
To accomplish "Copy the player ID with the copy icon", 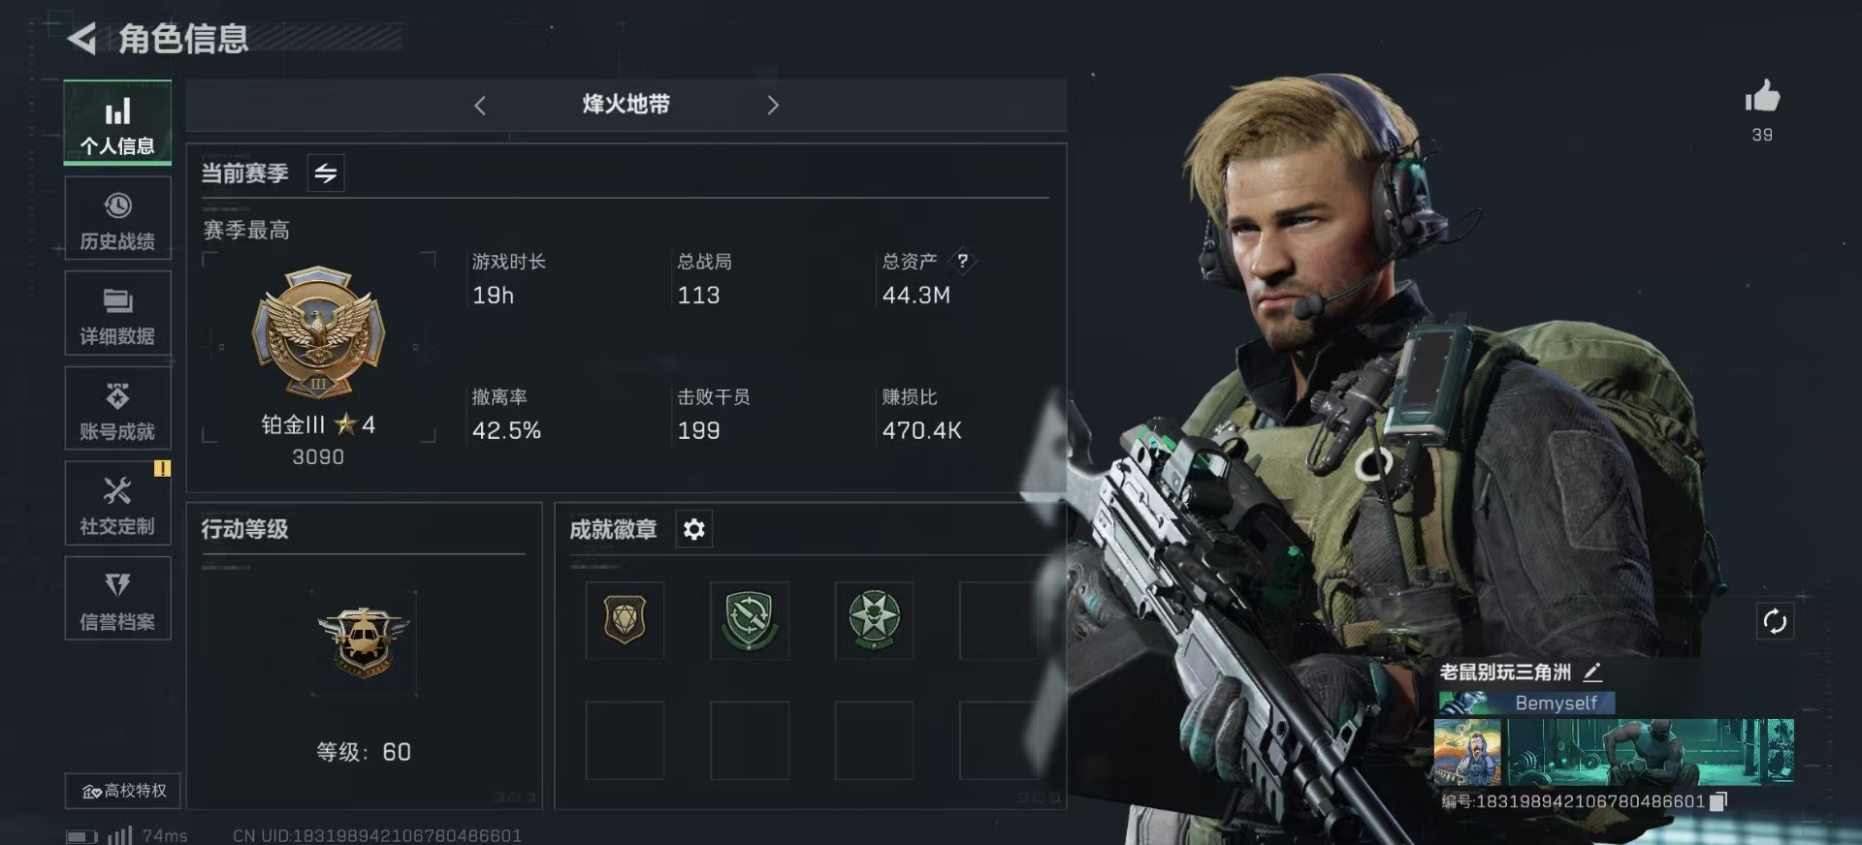I will (x=1718, y=801).
